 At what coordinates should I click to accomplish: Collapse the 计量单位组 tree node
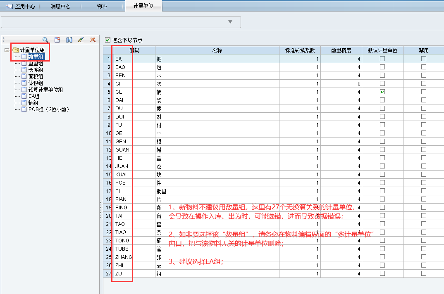pyautogui.click(x=7, y=50)
